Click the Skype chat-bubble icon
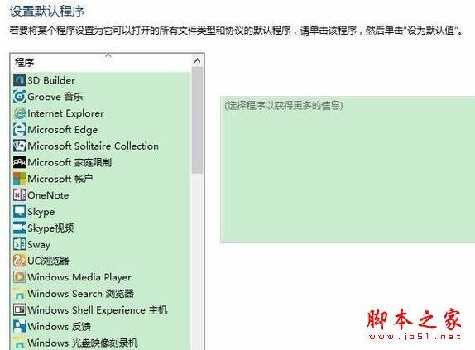 coord(19,211)
